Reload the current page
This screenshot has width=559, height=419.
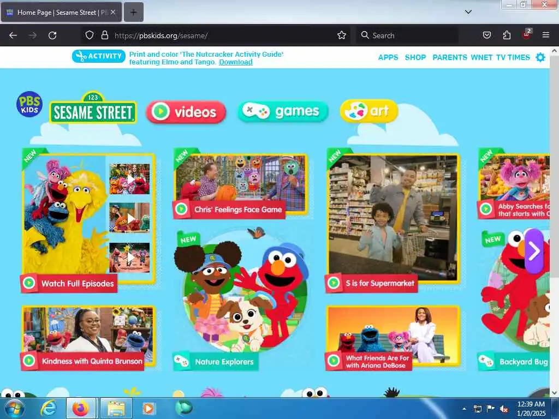(52, 35)
